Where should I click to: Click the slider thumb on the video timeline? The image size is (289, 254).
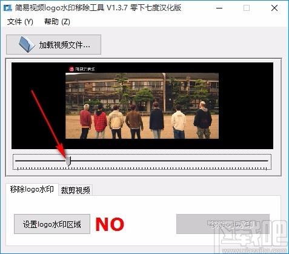point(68,161)
